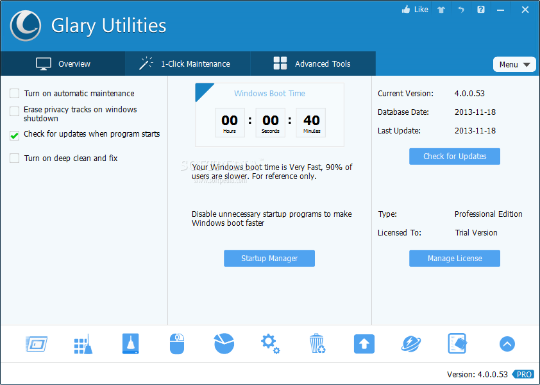Open Software Update arrow icon

(x=364, y=344)
